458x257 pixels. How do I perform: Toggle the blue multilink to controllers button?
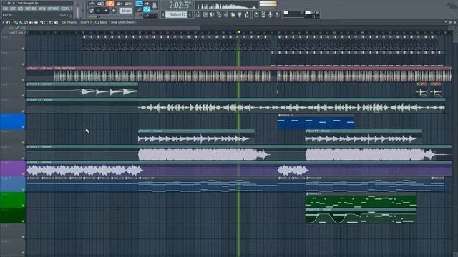click(147, 9)
